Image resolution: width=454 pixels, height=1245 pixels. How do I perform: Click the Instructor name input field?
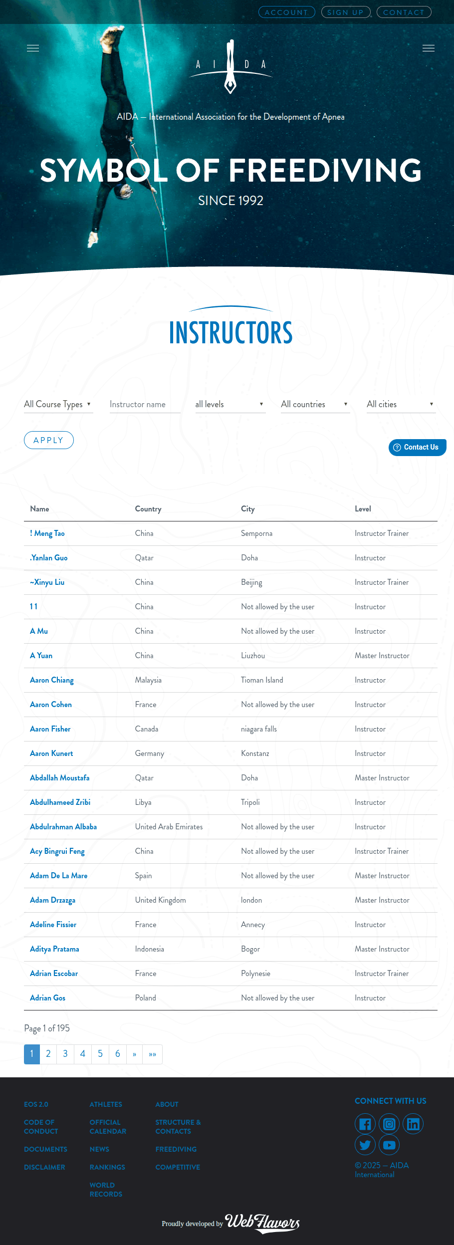point(145,404)
